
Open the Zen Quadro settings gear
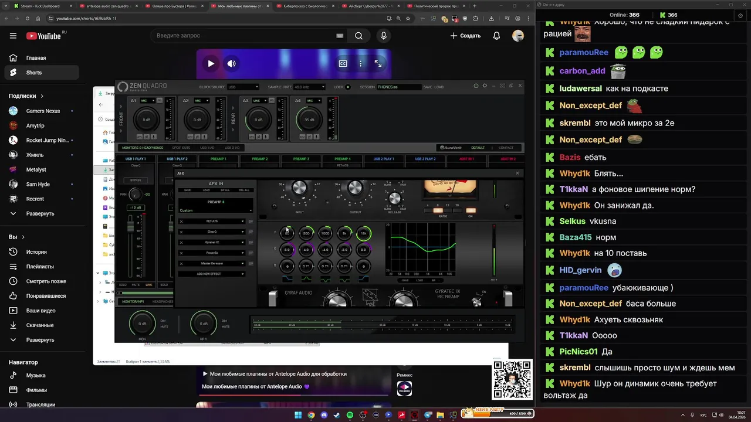pos(485,86)
